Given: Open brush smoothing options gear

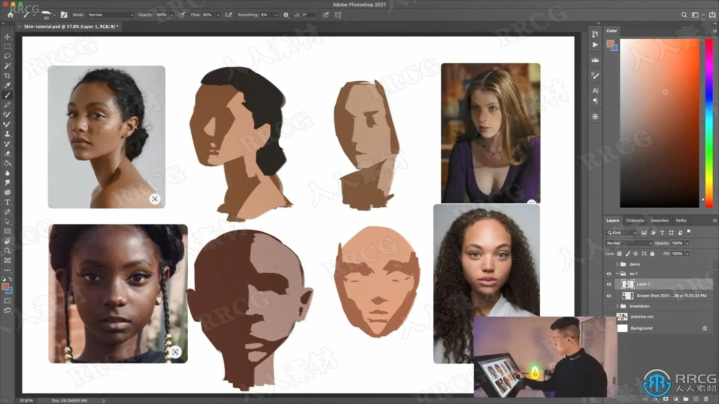Looking at the screenshot, I should [286, 15].
